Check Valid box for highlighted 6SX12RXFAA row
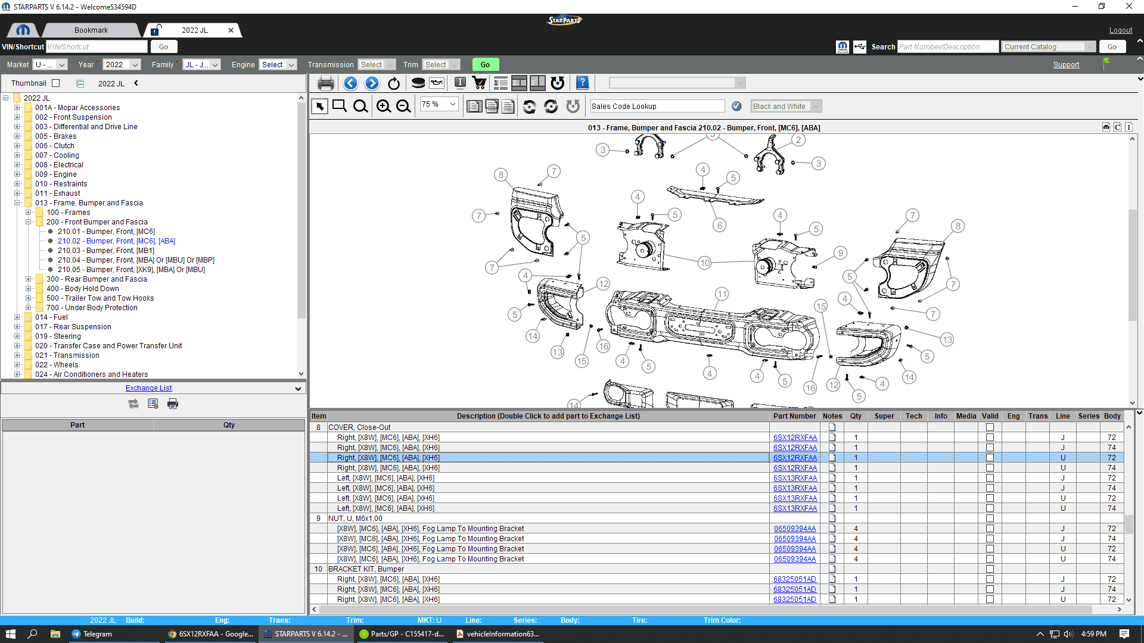The width and height of the screenshot is (1144, 643). click(x=990, y=458)
